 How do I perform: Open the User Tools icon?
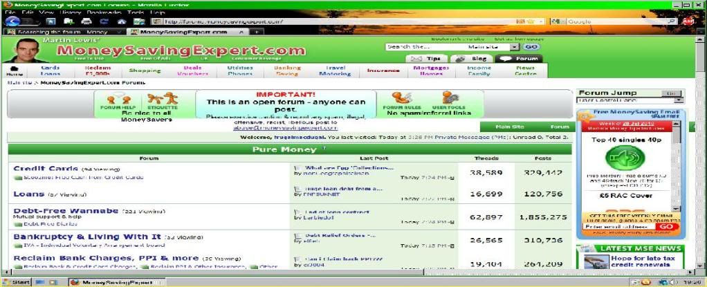449,101
